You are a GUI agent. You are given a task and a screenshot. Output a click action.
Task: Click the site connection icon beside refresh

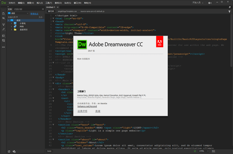14,151
